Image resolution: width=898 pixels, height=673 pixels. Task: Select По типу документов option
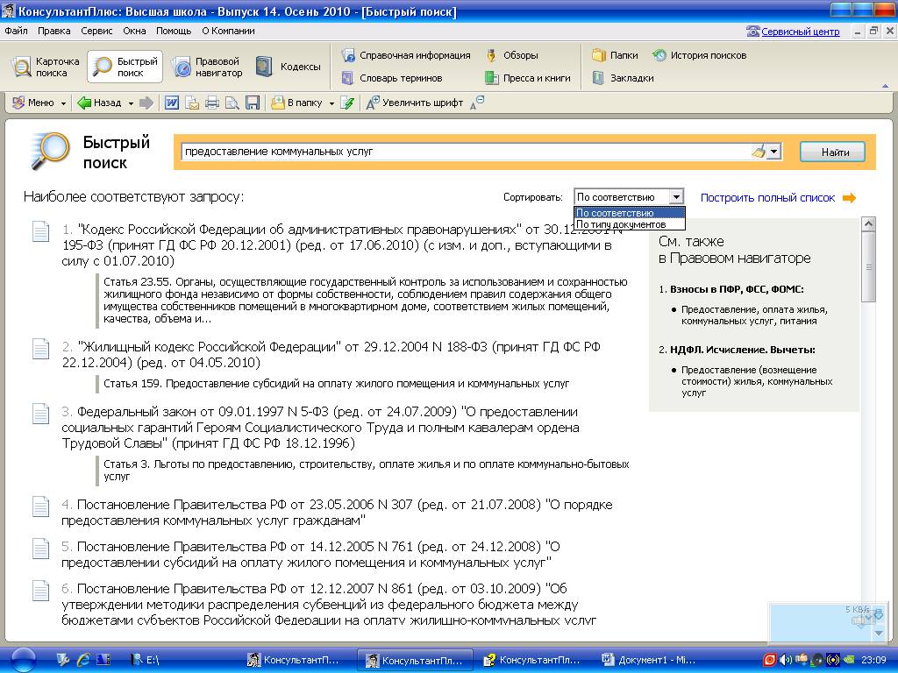pyautogui.click(x=630, y=224)
